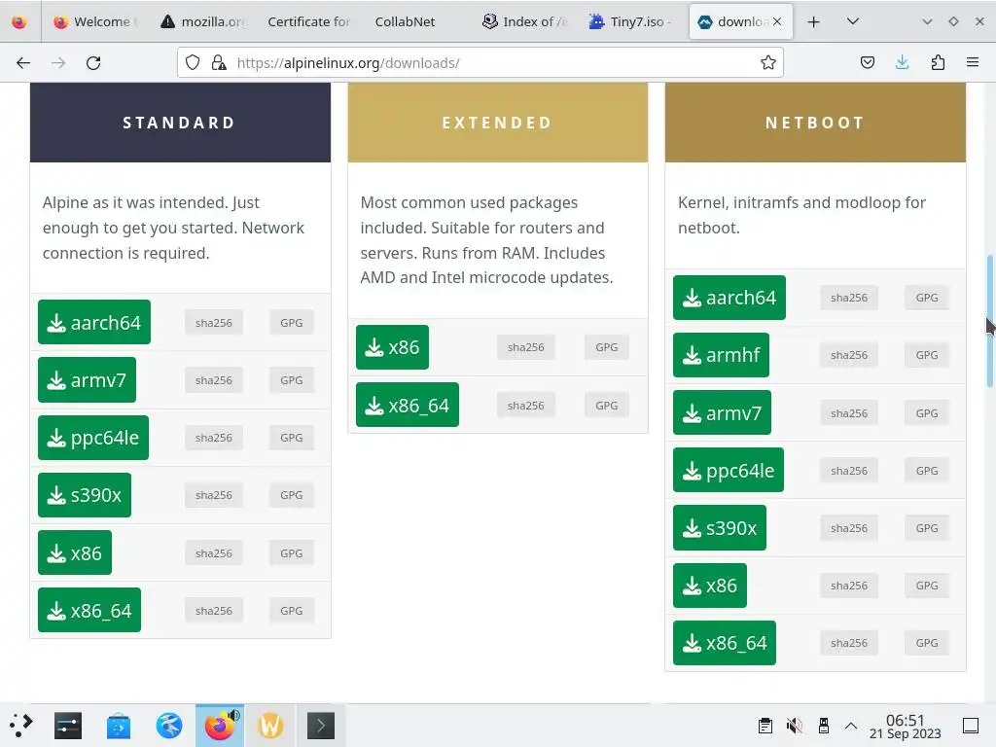Viewport: 996px width, 747px height.
Task: Launch the Discover software store
Action: 118,726
